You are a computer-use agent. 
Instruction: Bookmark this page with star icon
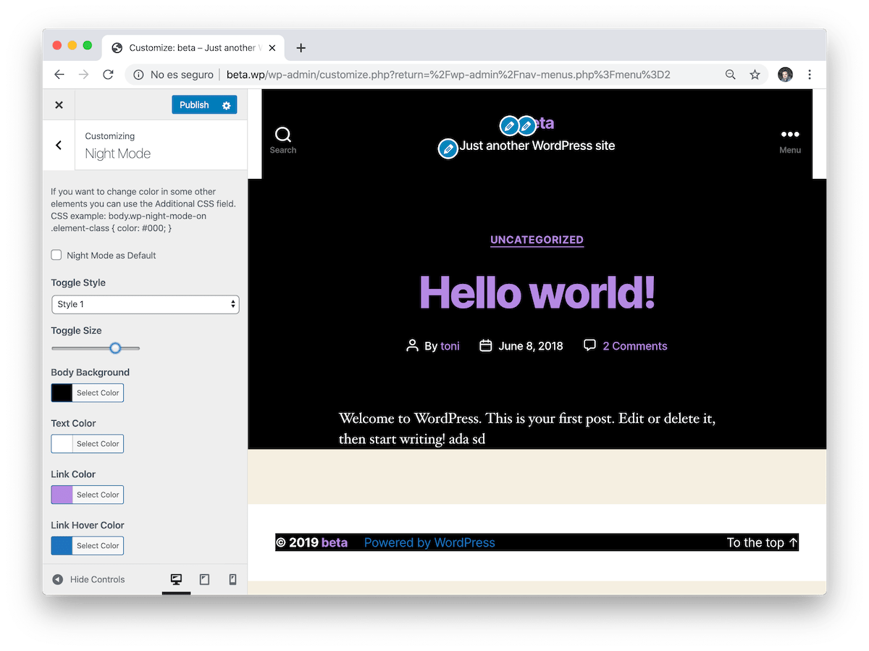tap(755, 75)
